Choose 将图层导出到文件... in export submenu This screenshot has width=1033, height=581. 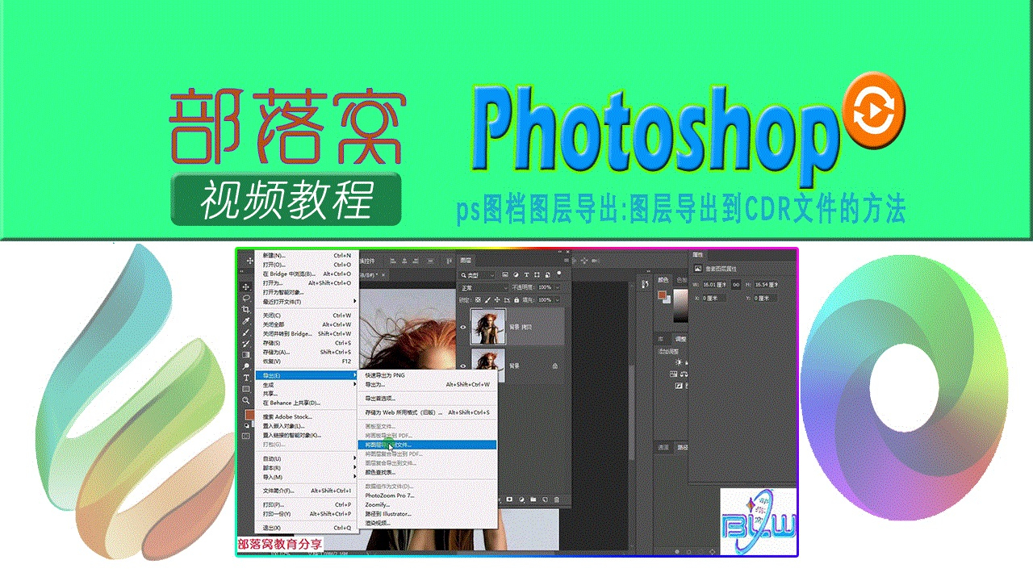click(427, 445)
